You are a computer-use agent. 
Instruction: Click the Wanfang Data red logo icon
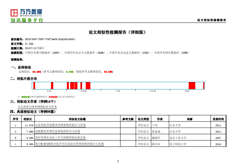coord(14,13)
